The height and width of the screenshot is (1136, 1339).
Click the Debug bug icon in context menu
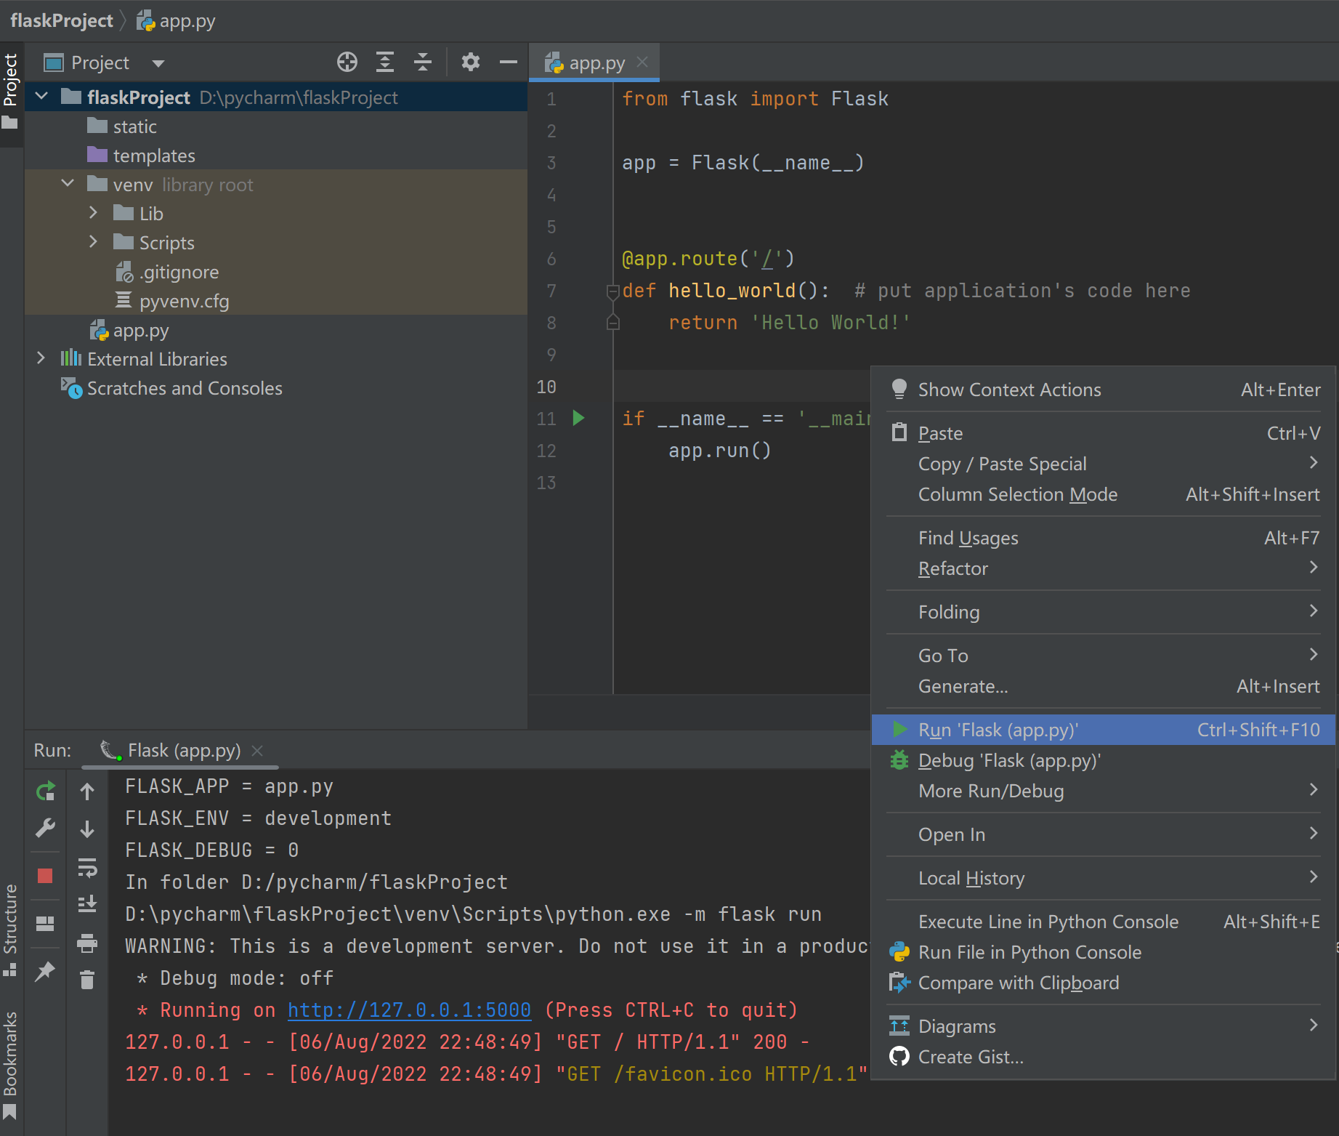(x=899, y=760)
